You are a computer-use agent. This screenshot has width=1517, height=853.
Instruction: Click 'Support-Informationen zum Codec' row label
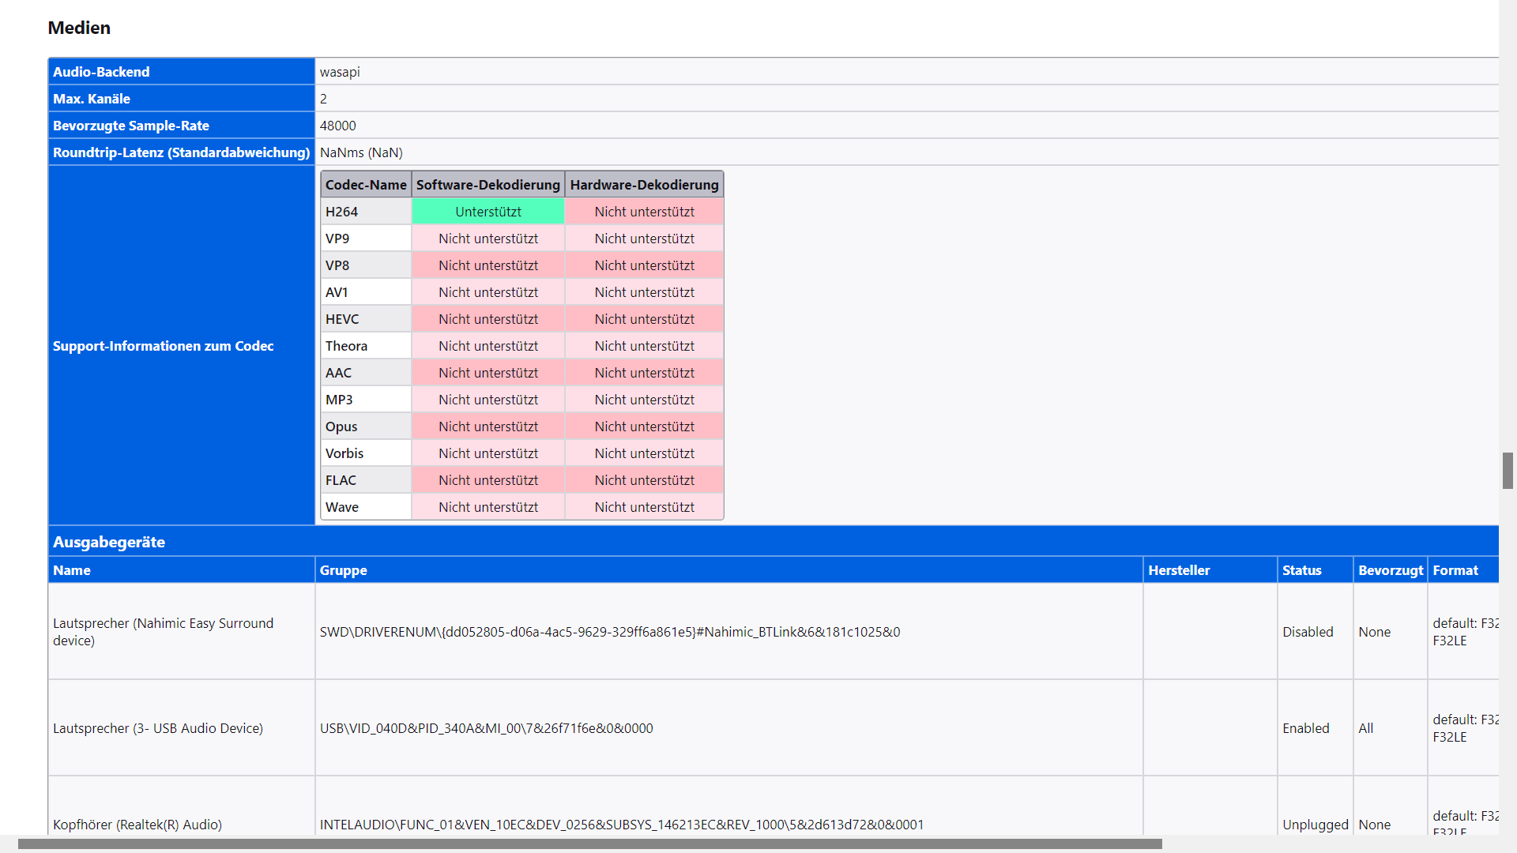[x=163, y=346]
